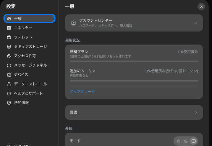
Task: Click the 0%使用済み text for 無料プラン
Action: tap(188, 52)
